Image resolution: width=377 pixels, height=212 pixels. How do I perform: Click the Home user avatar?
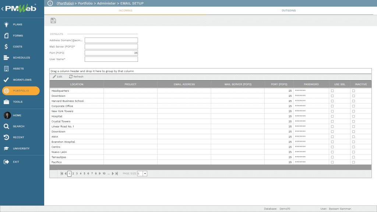pyautogui.click(x=7, y=115)
